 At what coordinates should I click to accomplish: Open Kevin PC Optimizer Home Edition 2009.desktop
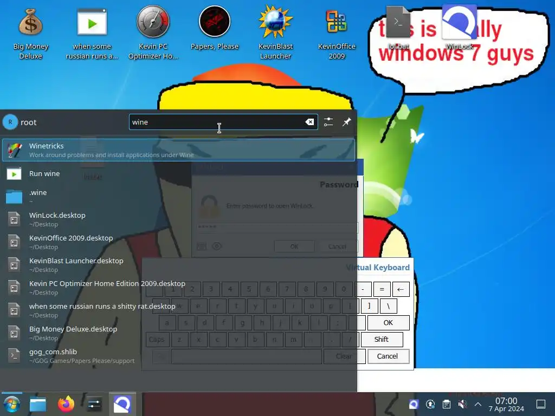point(178,288)
